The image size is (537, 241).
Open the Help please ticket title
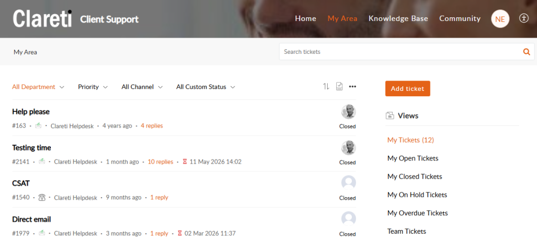point(31,112)
